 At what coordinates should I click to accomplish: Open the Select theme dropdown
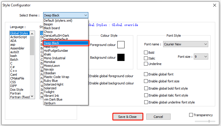coord(66,15)
